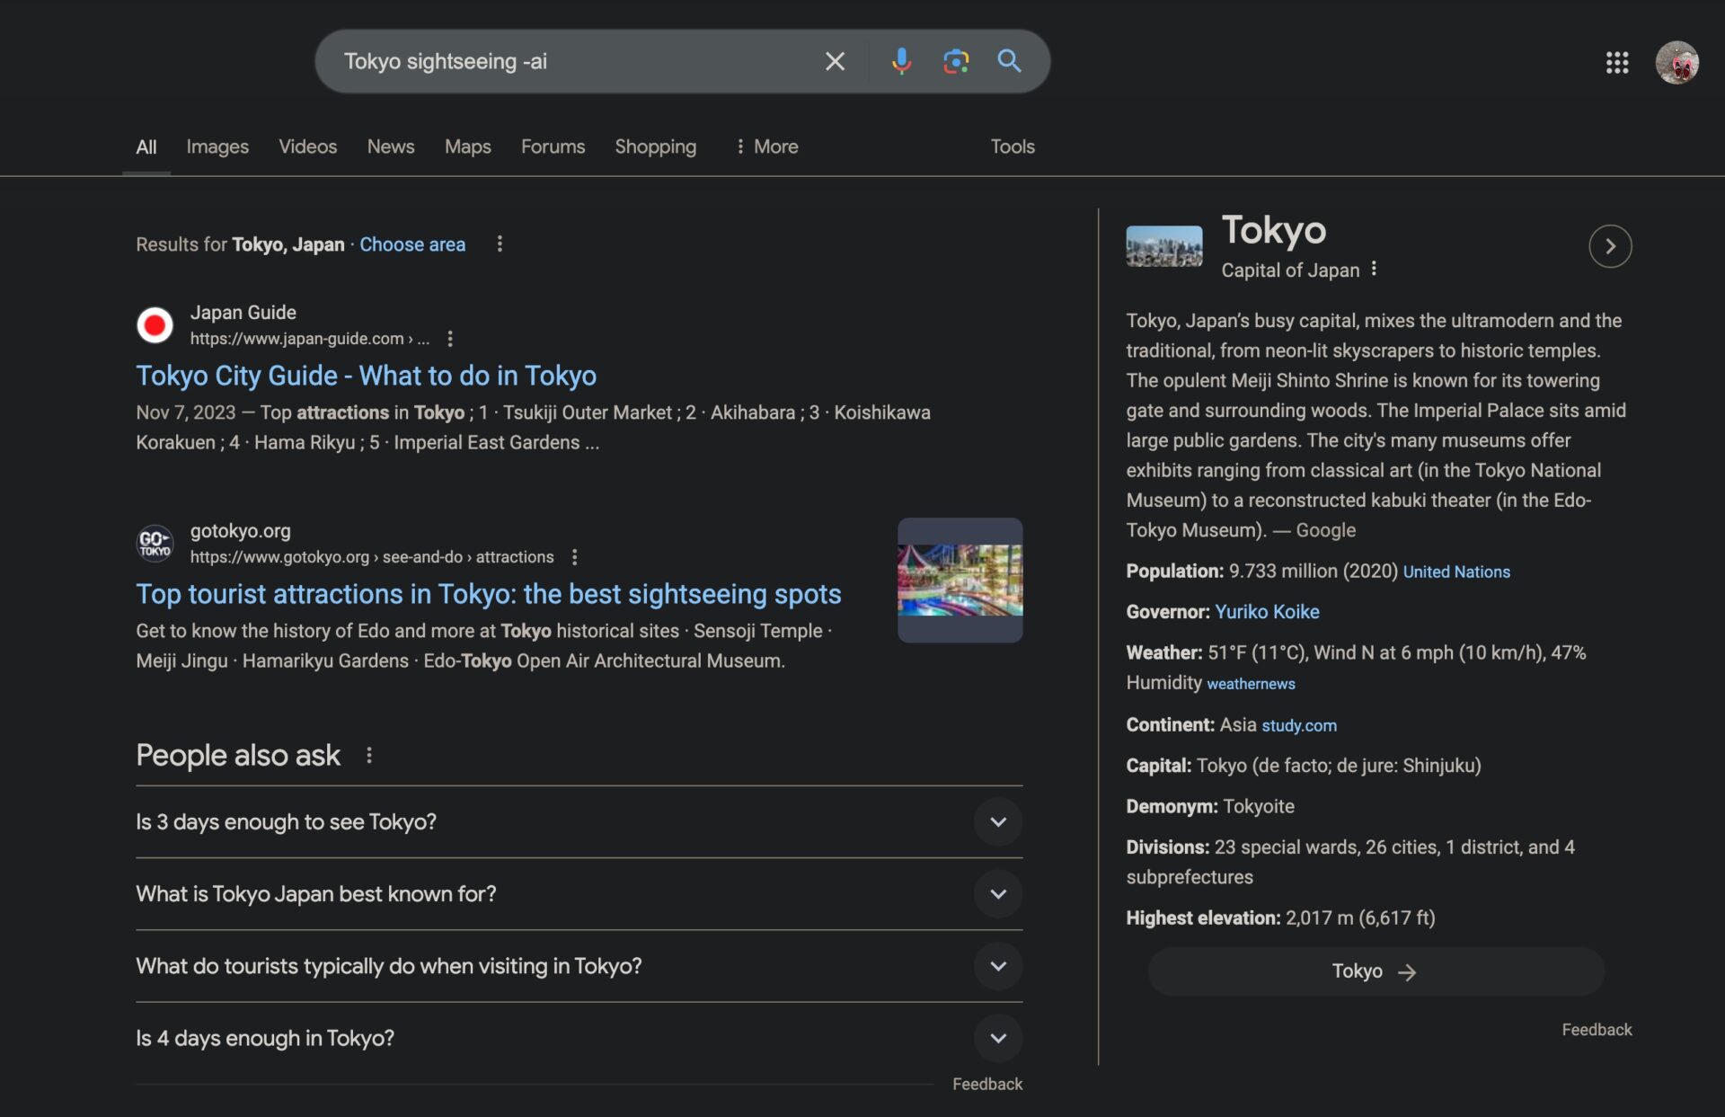Open the three-dot menu for the Japan Guide result
Viewport: 1725px width, 1117px height.
450,339
